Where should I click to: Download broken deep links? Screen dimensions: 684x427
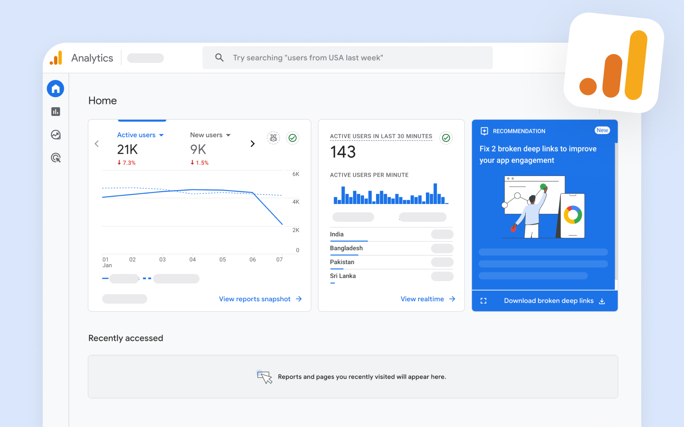click(x=549, y=300)
